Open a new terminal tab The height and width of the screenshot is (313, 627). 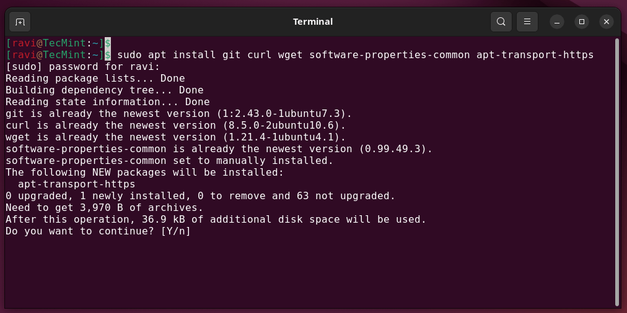pyautogui.click(x=20, y=22)
